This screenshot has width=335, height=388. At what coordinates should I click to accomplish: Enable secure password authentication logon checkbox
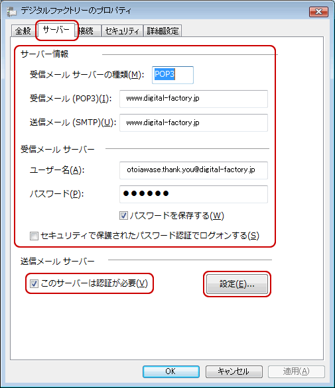[34, 236]
